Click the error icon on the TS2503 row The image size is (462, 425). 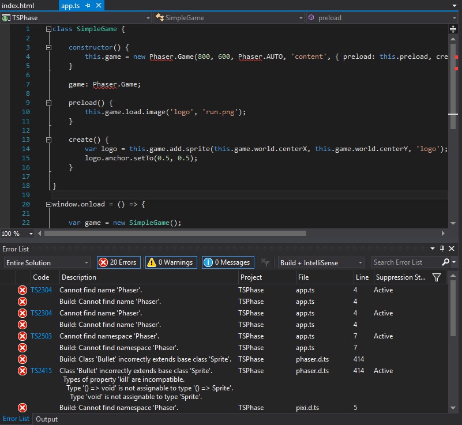click(22, 336)
